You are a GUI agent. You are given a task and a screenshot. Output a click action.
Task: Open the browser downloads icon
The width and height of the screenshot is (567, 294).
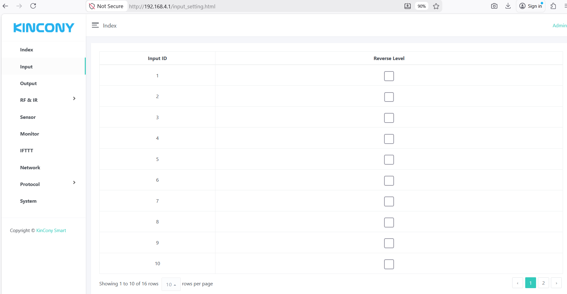coord(508,6)
